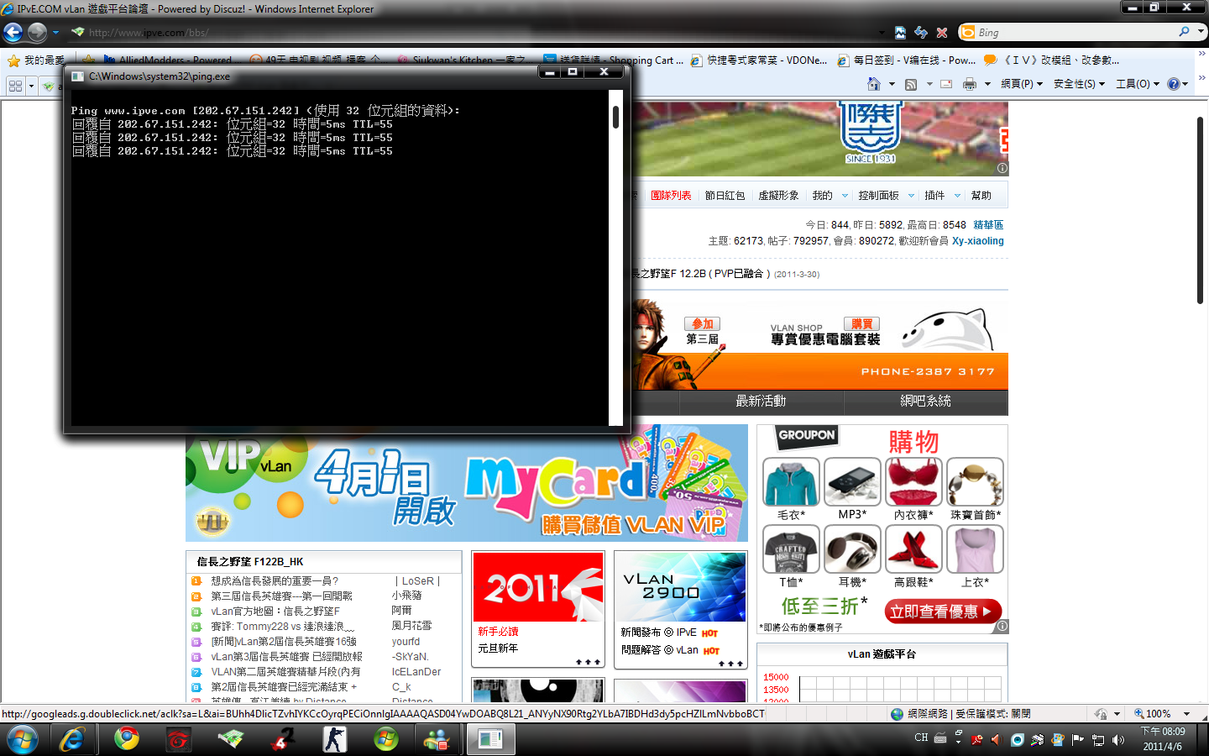Click the Print icon in command bar
The height and width of the screenshot is (756, 1209).
tap(970, 84)
